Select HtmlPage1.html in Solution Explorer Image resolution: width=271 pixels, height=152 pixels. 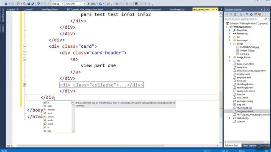245,84
